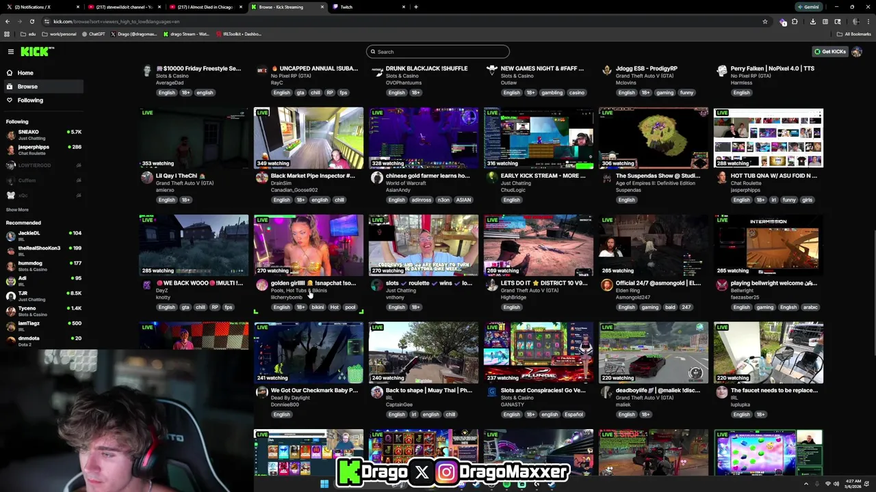This screenshot has height=492, width=876.
Task: Open HOT TUB QNA stream thumbnail
Action: coord(768,137)
